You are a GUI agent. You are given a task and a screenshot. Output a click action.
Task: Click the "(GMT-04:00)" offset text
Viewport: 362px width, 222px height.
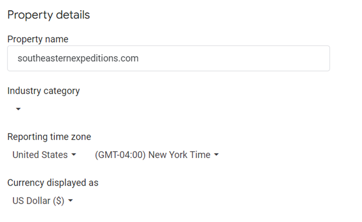120,155
